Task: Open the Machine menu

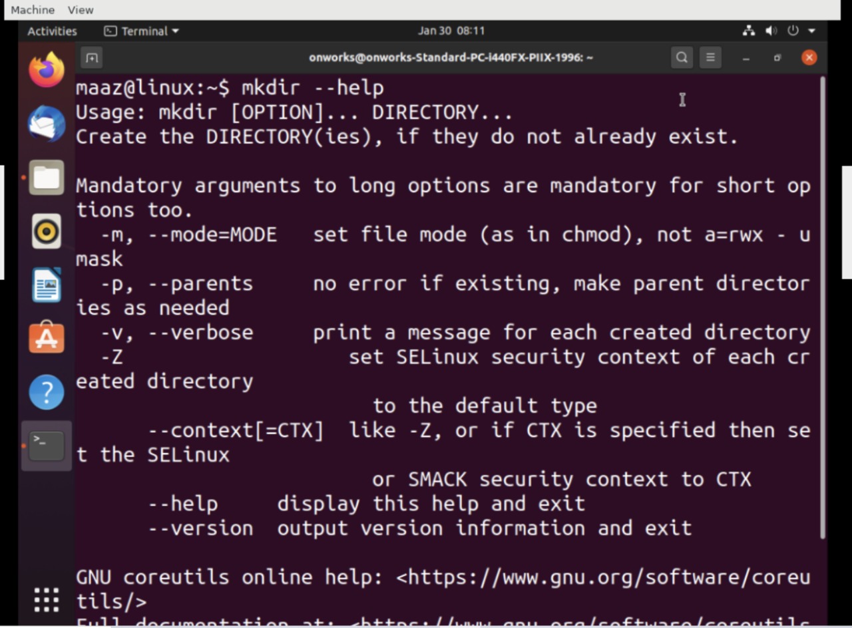Action: 33,10
